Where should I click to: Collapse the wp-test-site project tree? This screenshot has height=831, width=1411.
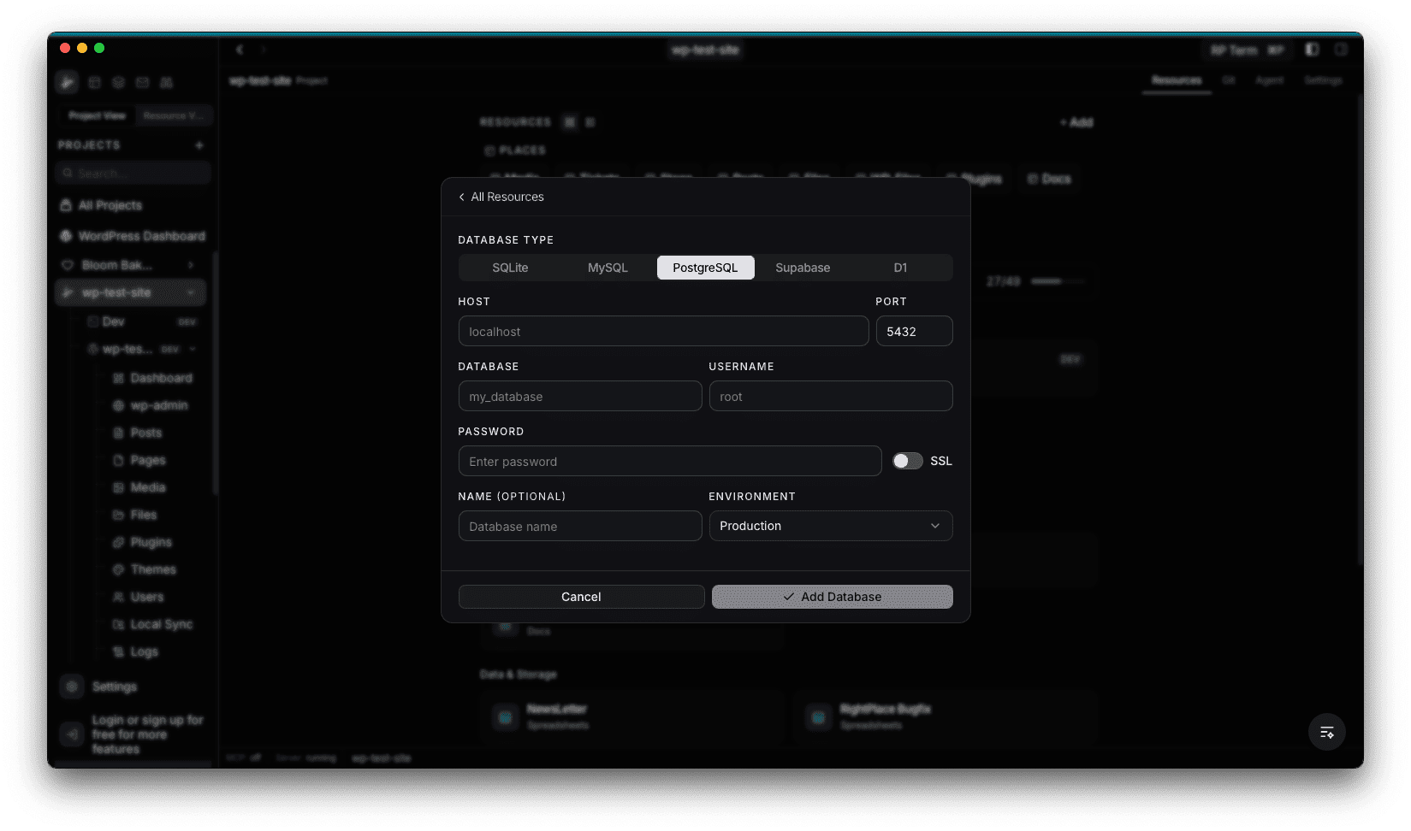click(192, 292)
